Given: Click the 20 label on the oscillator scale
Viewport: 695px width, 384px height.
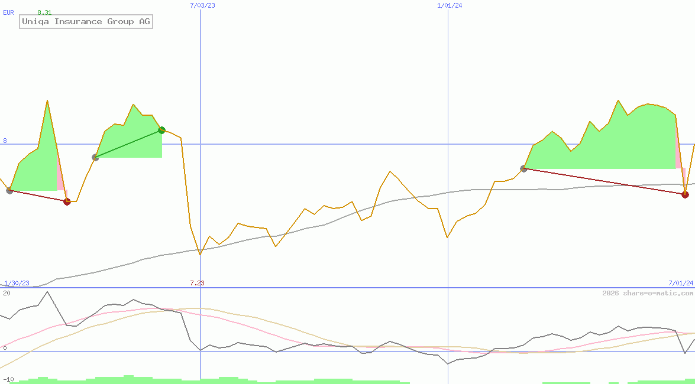Looking at the screenshot, I should [x=6, y=293].
